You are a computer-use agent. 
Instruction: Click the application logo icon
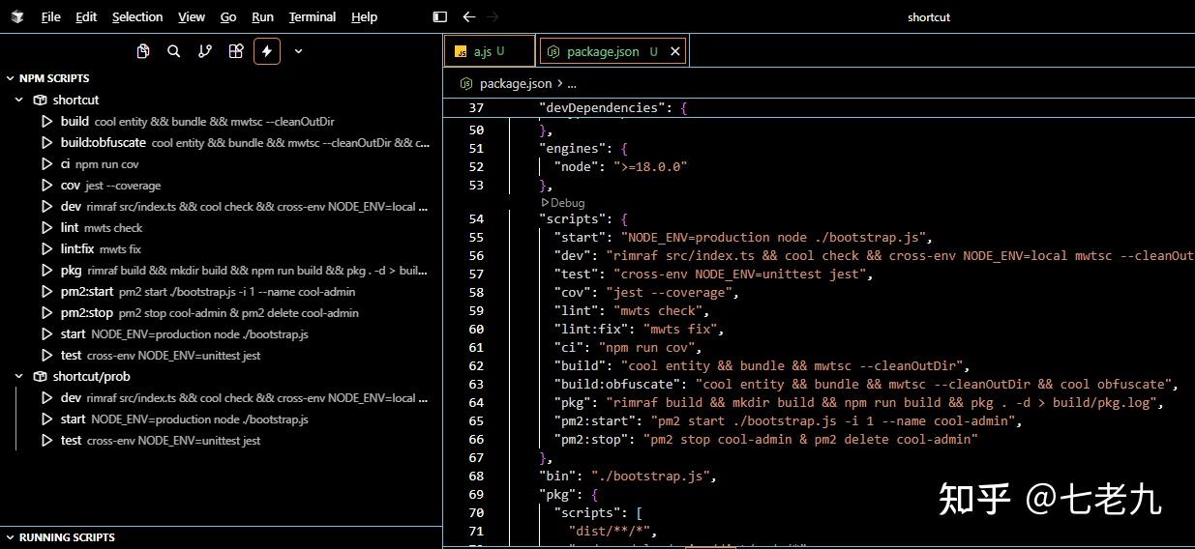[19, 16]
